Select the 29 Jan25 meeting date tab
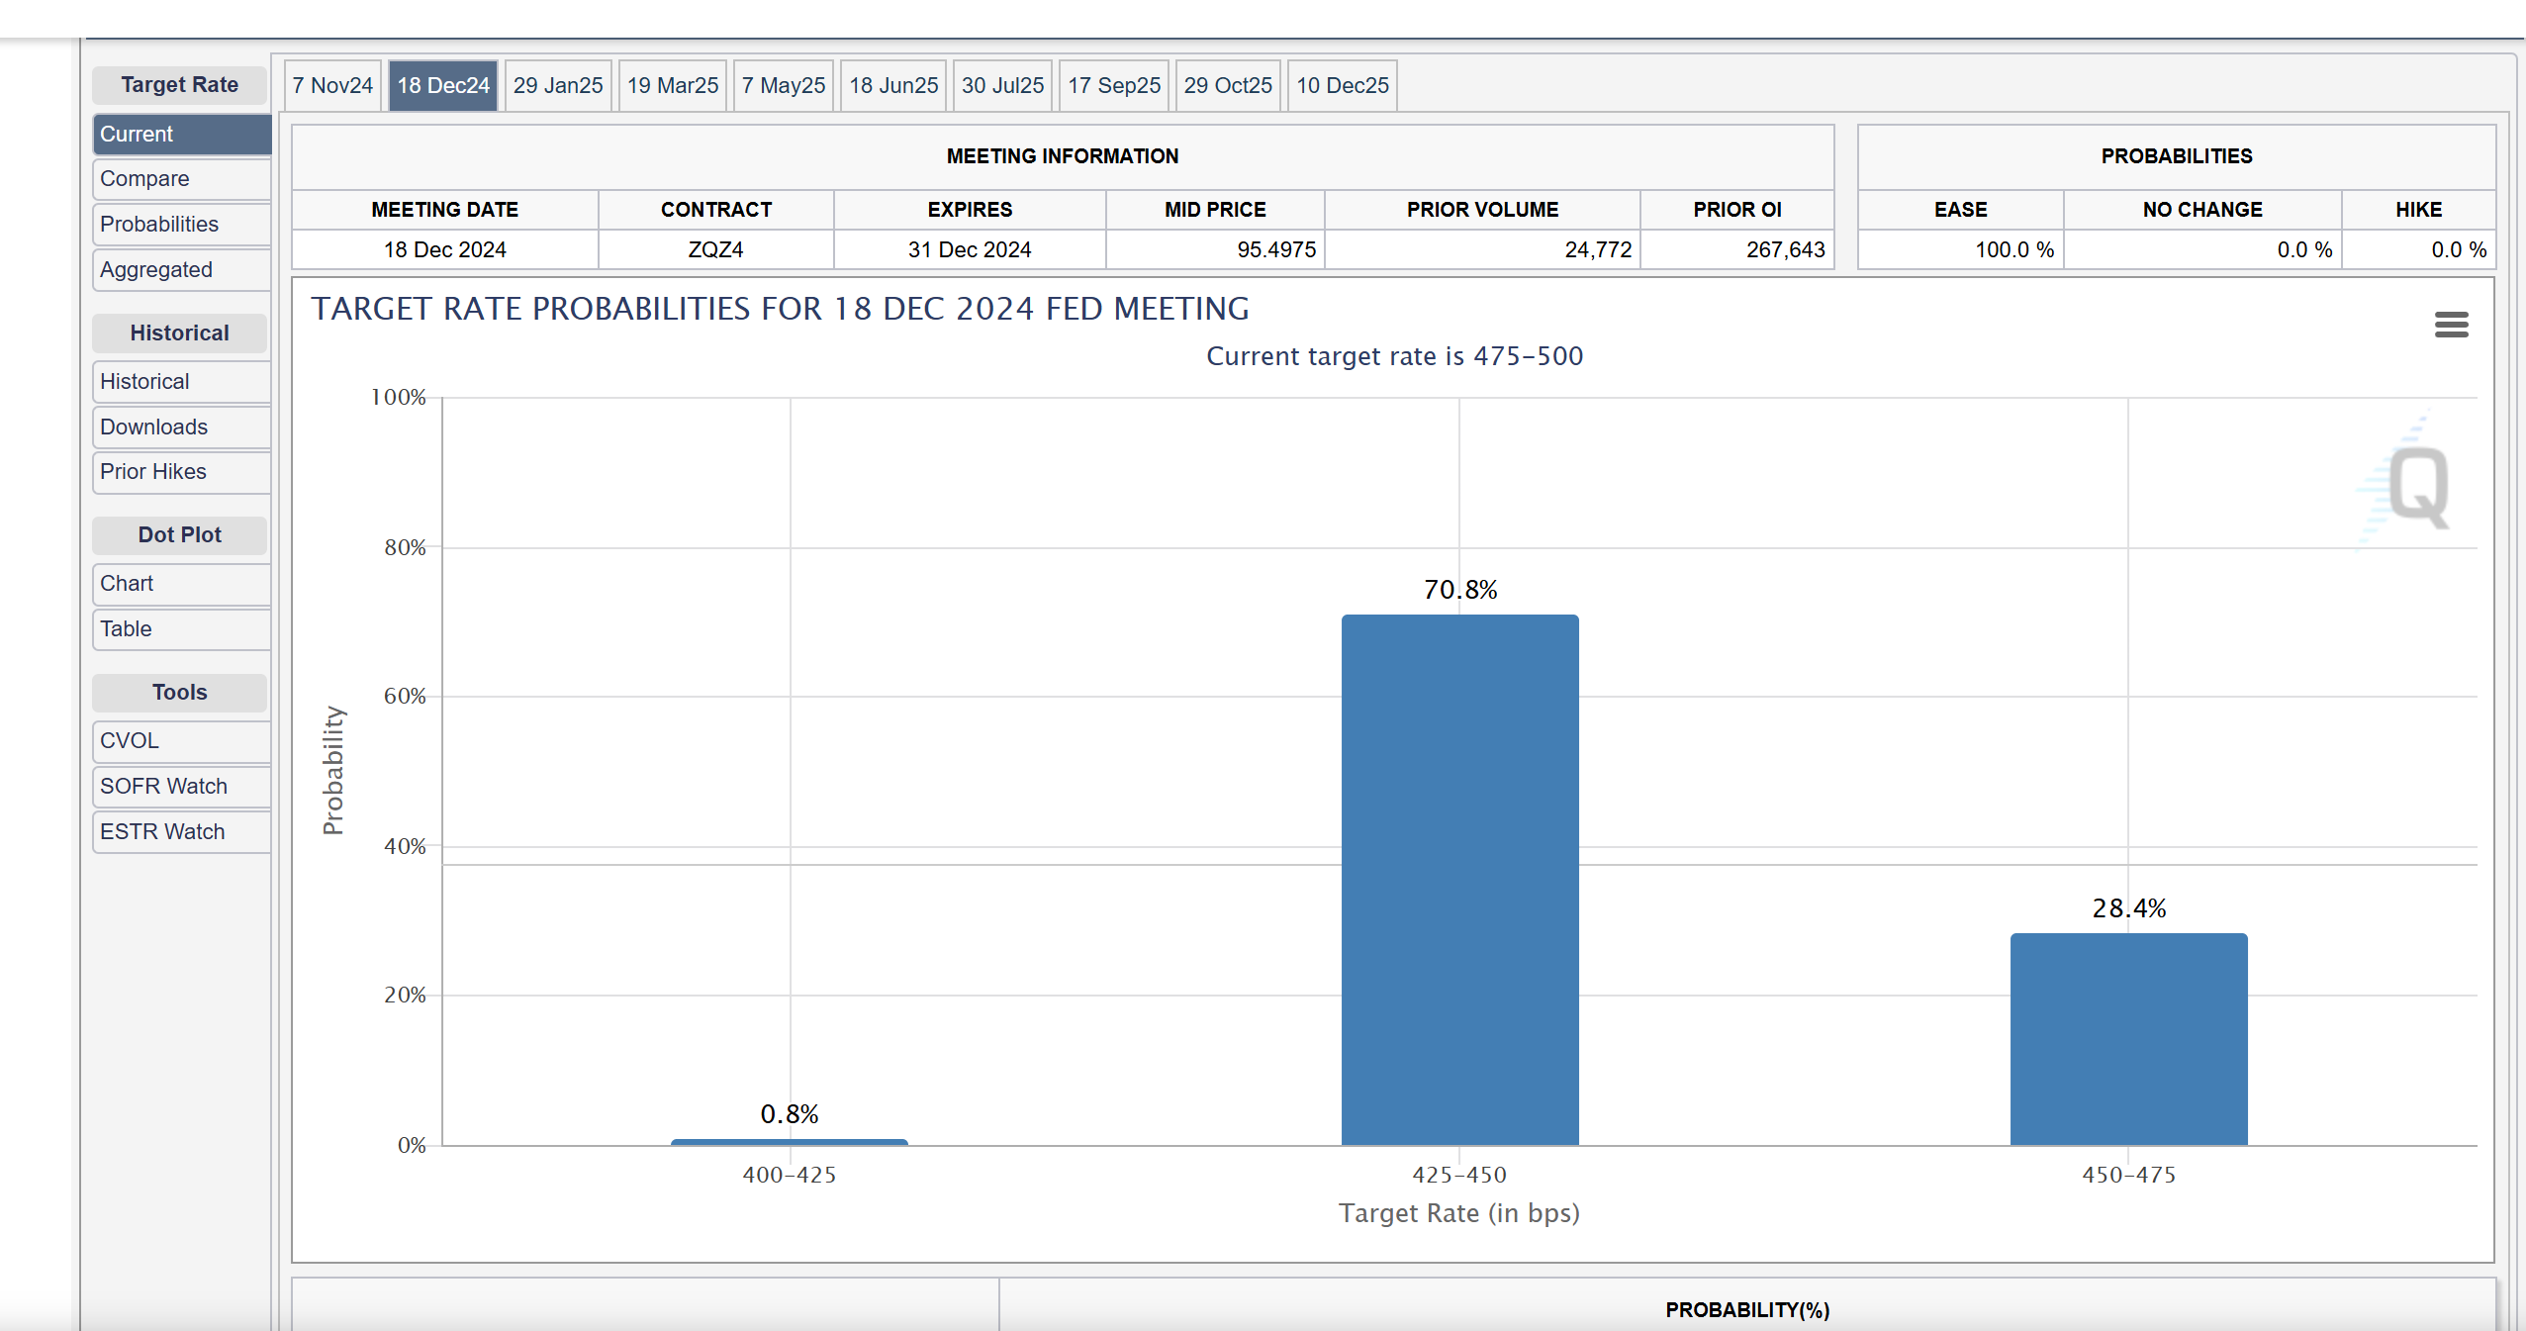This screenshot has width=2526, height=1331. point(556,85)
